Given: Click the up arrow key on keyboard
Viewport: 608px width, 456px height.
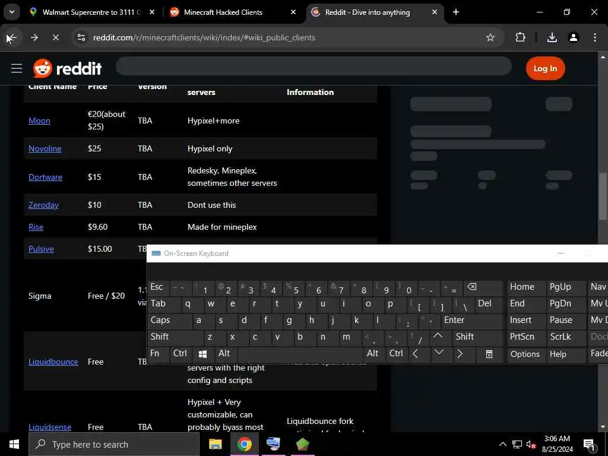Looking at the screenshot, I should point(438,337).
